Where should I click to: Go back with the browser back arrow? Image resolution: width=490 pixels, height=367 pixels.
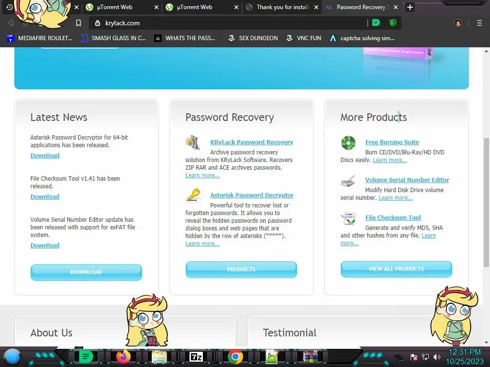point(11,23)
